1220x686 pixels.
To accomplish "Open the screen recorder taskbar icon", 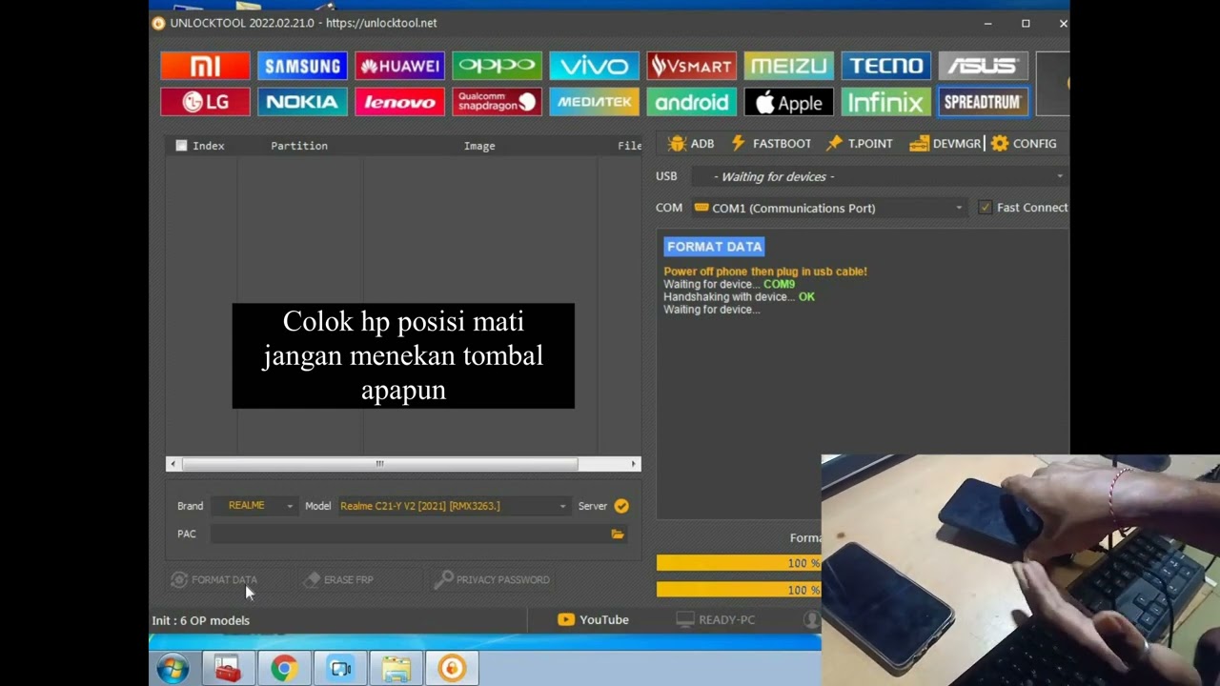I will pos(340,669).
